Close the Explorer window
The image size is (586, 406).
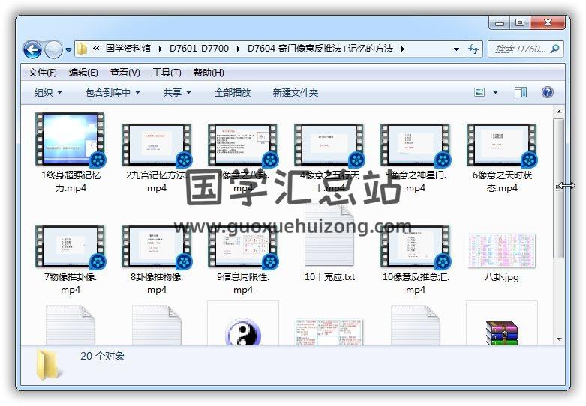(x=548, y=22)
